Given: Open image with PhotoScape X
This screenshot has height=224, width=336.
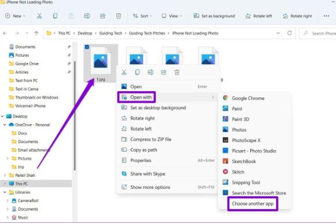Looking at the screenshot, I should click(254, 140).
